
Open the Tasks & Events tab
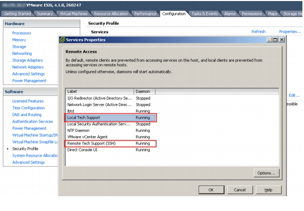click(x=205, y=14)
